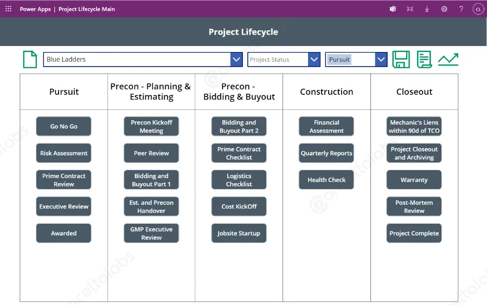Open the green report scroll icon
The height and width of the screenshot is (305, 487).
click(x=424, y=60)
